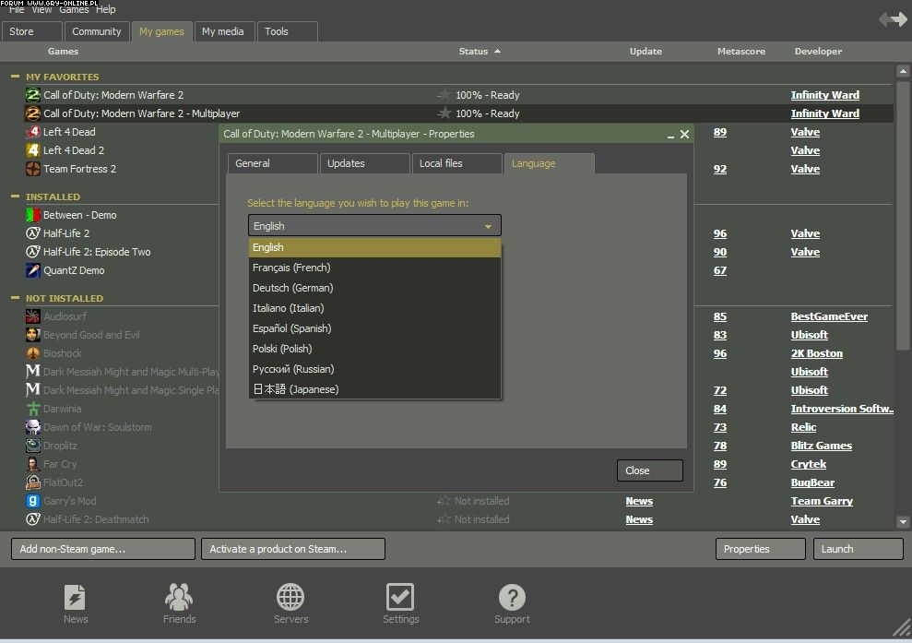Open the Friends icon
The image size is (912, 643).
179,597
